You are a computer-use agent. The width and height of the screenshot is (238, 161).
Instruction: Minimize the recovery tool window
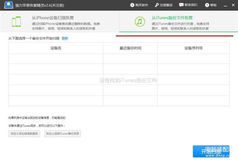coord(225,5)
